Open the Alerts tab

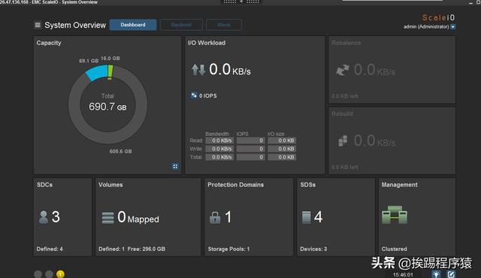point(224,25)
